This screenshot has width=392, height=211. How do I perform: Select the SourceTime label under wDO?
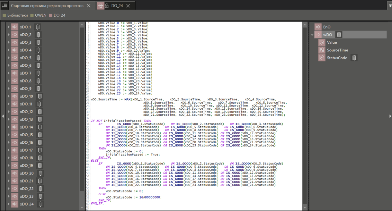(337, 50)
